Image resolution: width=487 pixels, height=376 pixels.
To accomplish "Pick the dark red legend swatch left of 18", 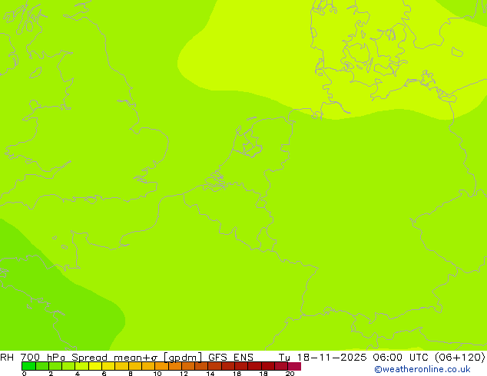I will 255,366.
